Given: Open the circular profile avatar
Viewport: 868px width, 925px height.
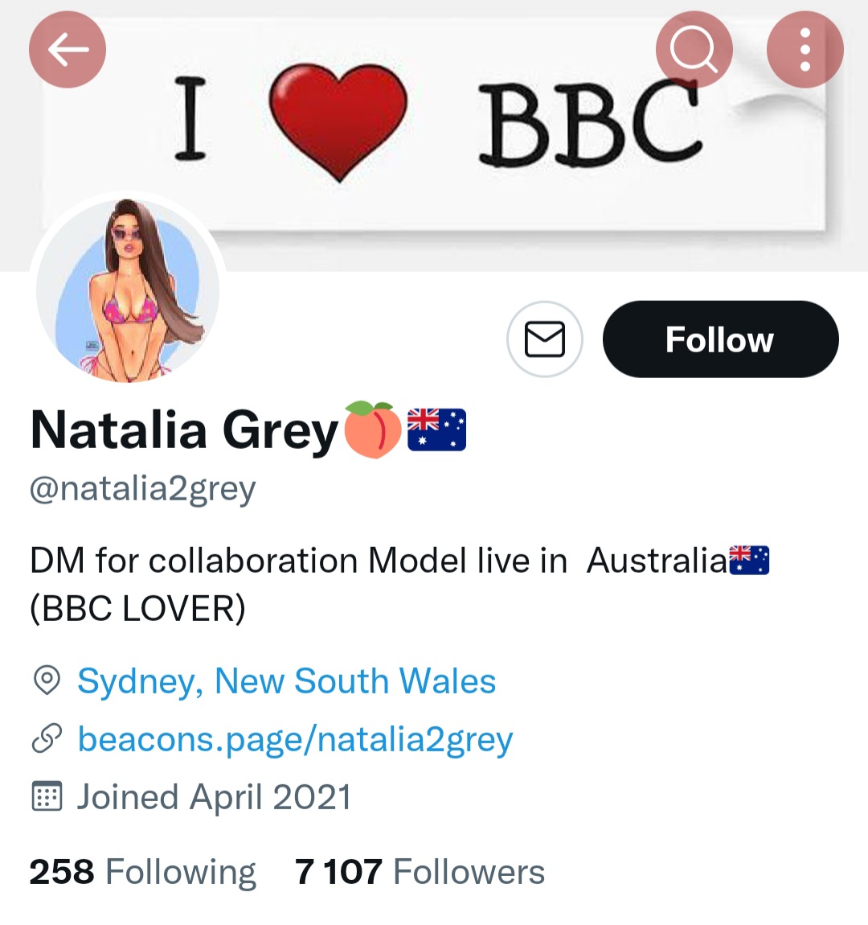Looking at the screenshot, I should [x=128, y=290].
